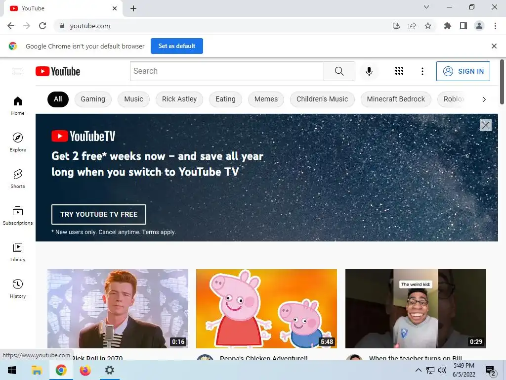This screenshot has height=380, width=506.
Task: Open the YouTube apps grid
Action: tap(399, 71)
